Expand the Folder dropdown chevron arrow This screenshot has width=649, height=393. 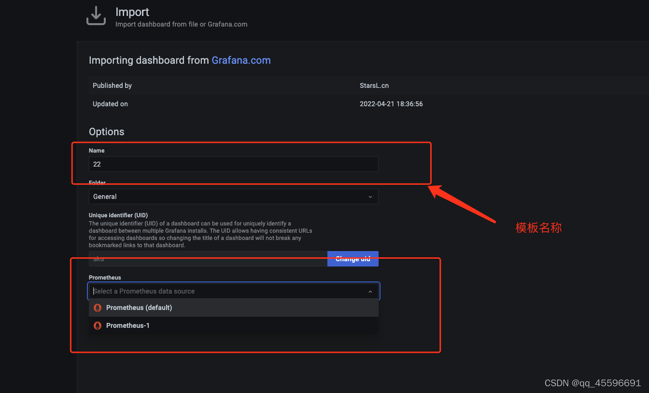point(370,197)
